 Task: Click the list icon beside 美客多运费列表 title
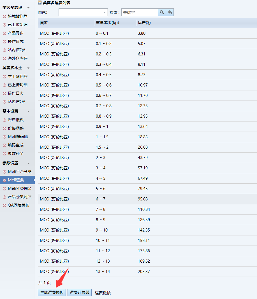pyautogui.click(x=40, y=3)
